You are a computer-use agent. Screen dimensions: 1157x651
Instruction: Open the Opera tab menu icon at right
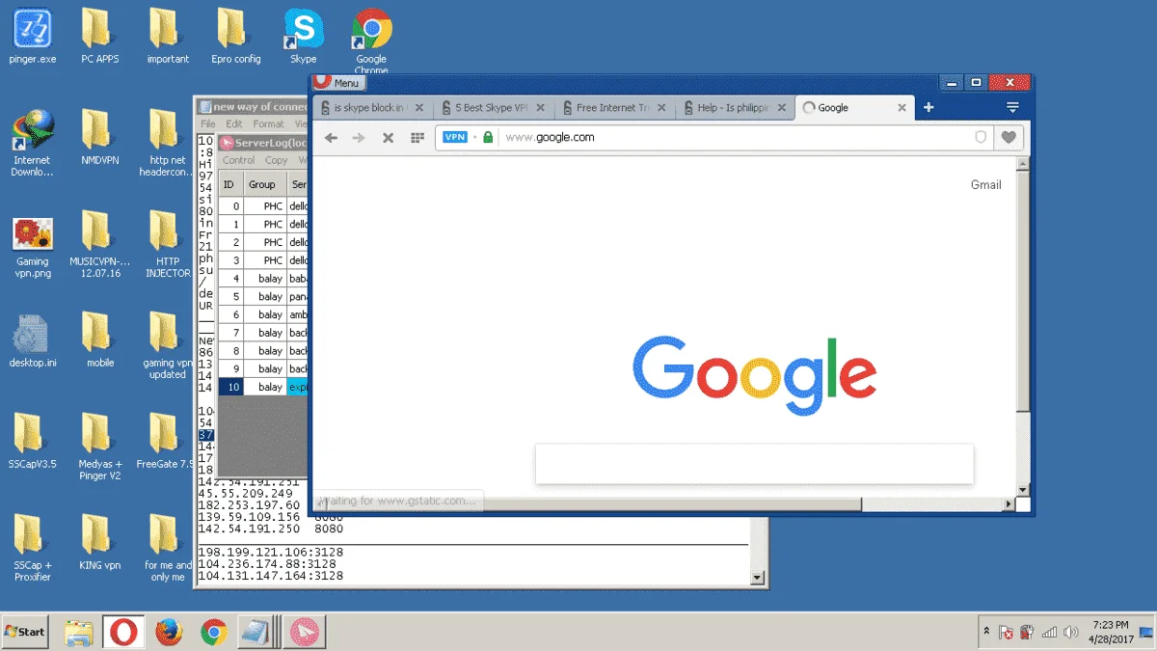click(1012, 107)
